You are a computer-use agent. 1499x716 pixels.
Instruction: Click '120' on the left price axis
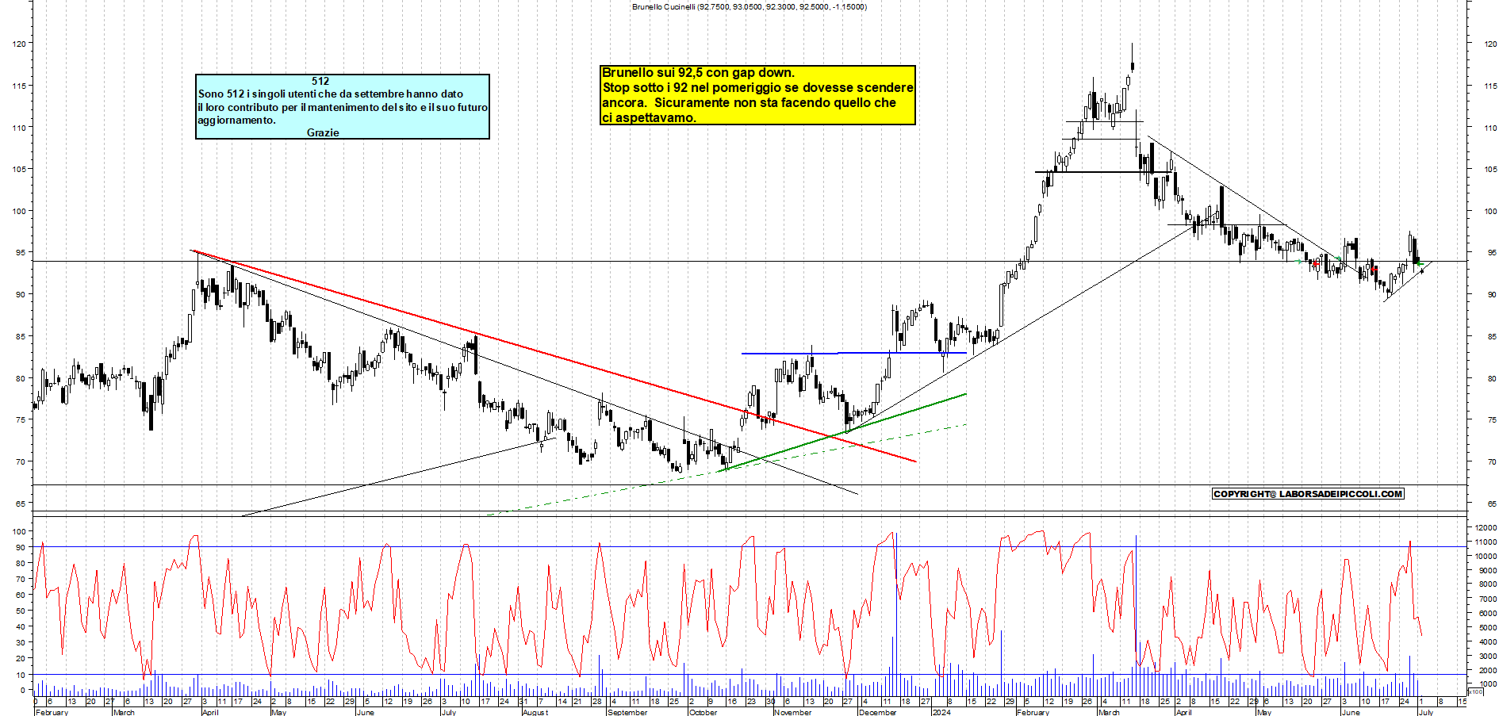click(19, 44)
